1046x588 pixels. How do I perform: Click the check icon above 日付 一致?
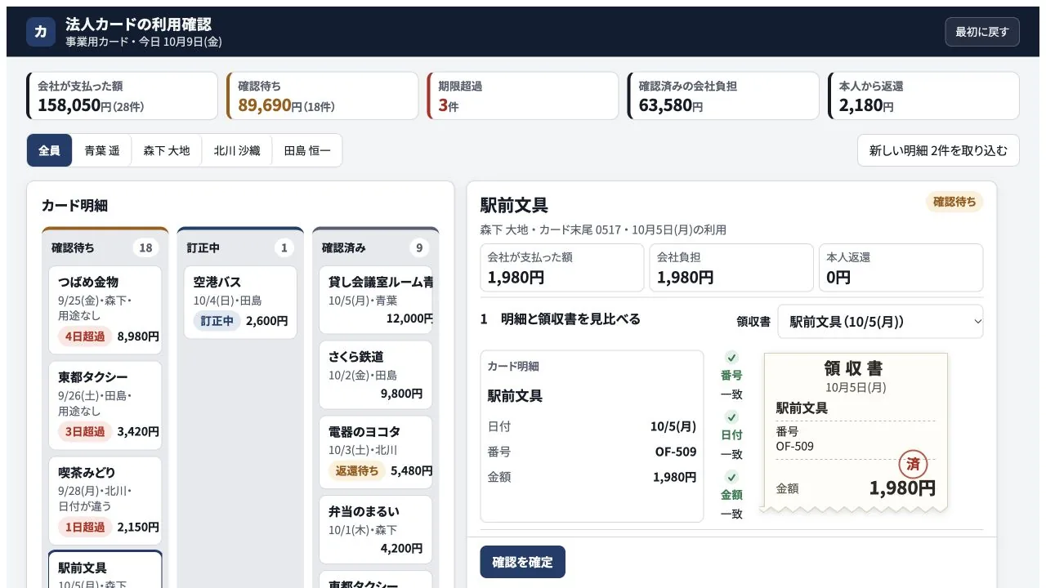tap(731, 417)
